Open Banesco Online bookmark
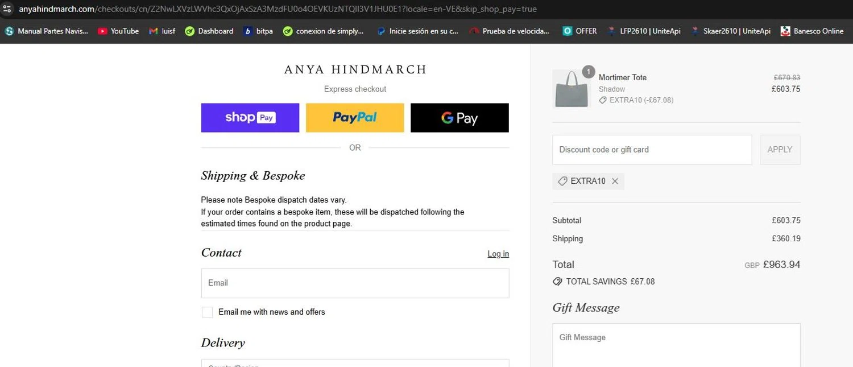853x367 pixels. pos(813,31)
